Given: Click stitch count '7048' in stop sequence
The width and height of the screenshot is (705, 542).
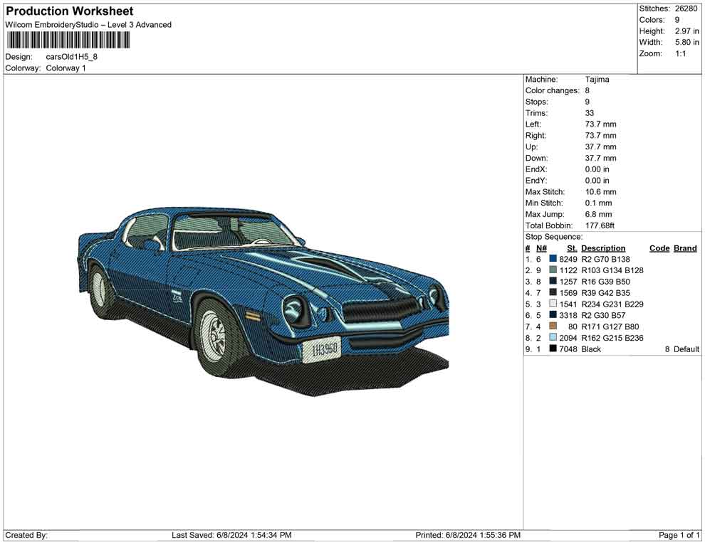Looking at the screenshot, I should click(x=568, y=349).
